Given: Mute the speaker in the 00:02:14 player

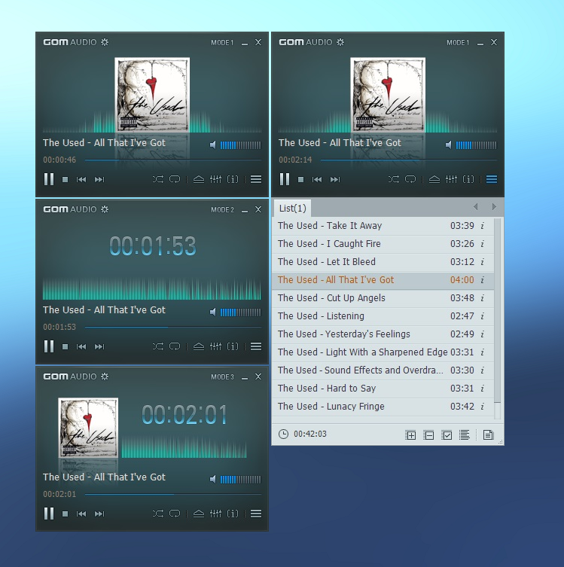Looking at the screenshot, I should (x=449, y=145).
